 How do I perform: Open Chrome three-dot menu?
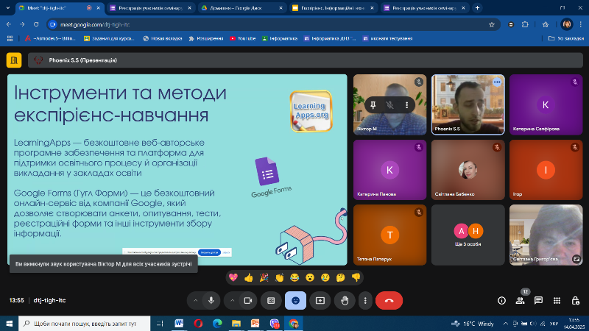point(581,25)
